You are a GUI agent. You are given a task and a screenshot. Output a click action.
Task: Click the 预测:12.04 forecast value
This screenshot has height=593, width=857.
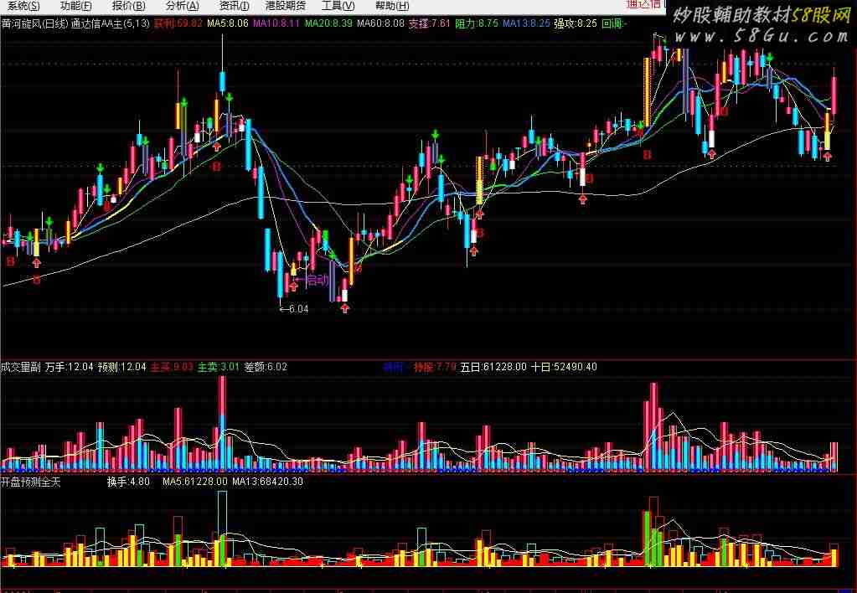coord(121,367)
